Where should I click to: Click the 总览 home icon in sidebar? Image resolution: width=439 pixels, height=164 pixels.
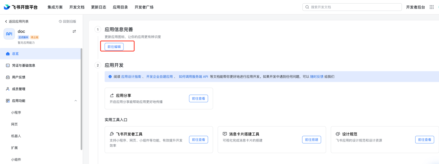point(8,54)
